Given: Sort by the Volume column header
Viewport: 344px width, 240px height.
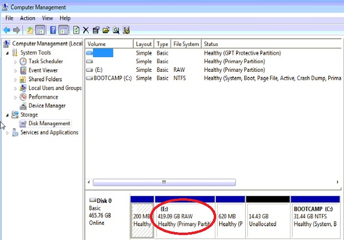Looking at the screenshot, I should (x=109, y=44).
